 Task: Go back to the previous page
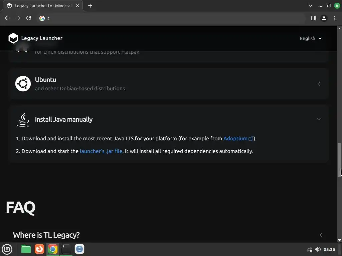[x=7, y=18]
